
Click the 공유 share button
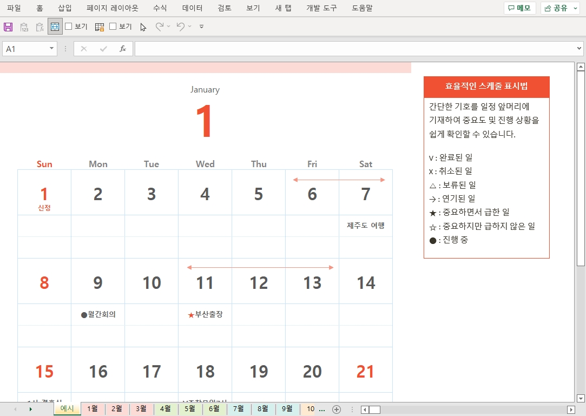556,8
